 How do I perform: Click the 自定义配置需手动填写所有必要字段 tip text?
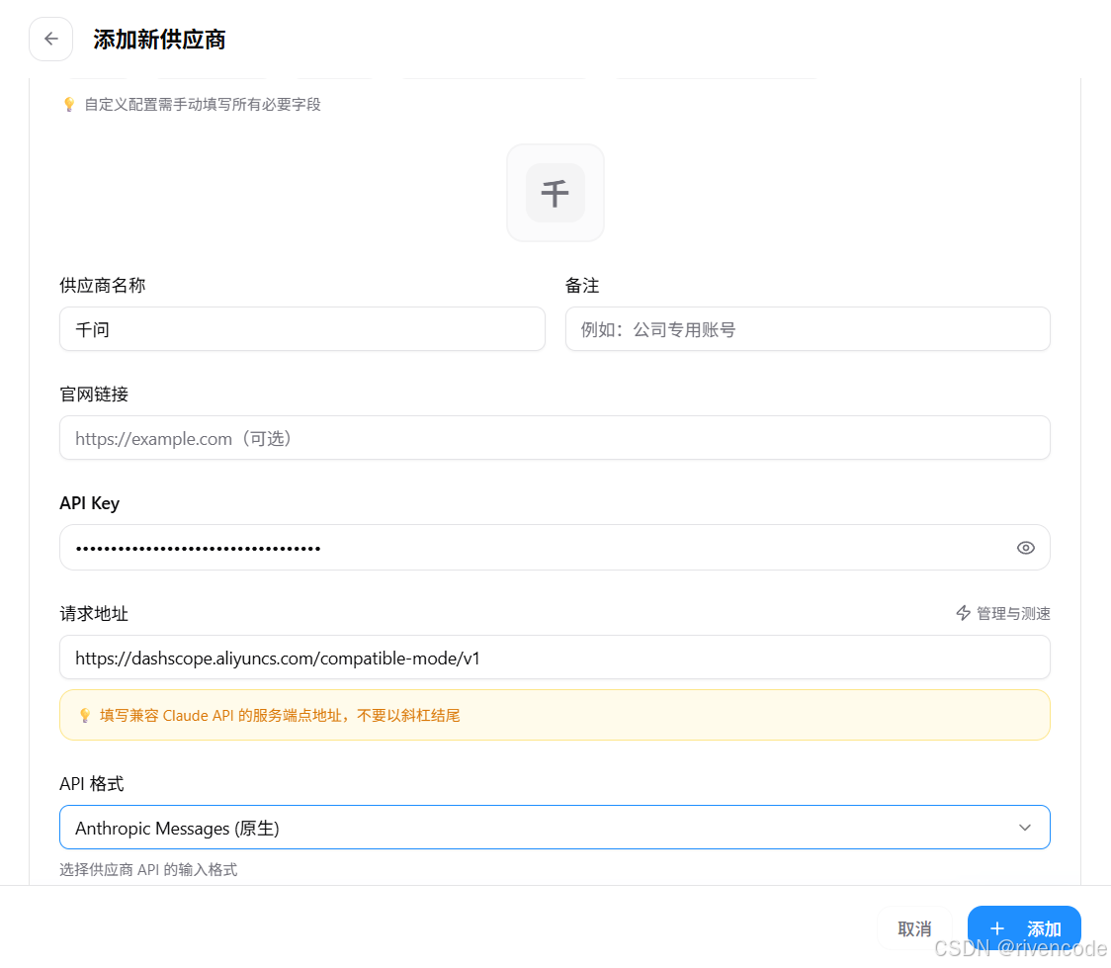click(203, 105)
